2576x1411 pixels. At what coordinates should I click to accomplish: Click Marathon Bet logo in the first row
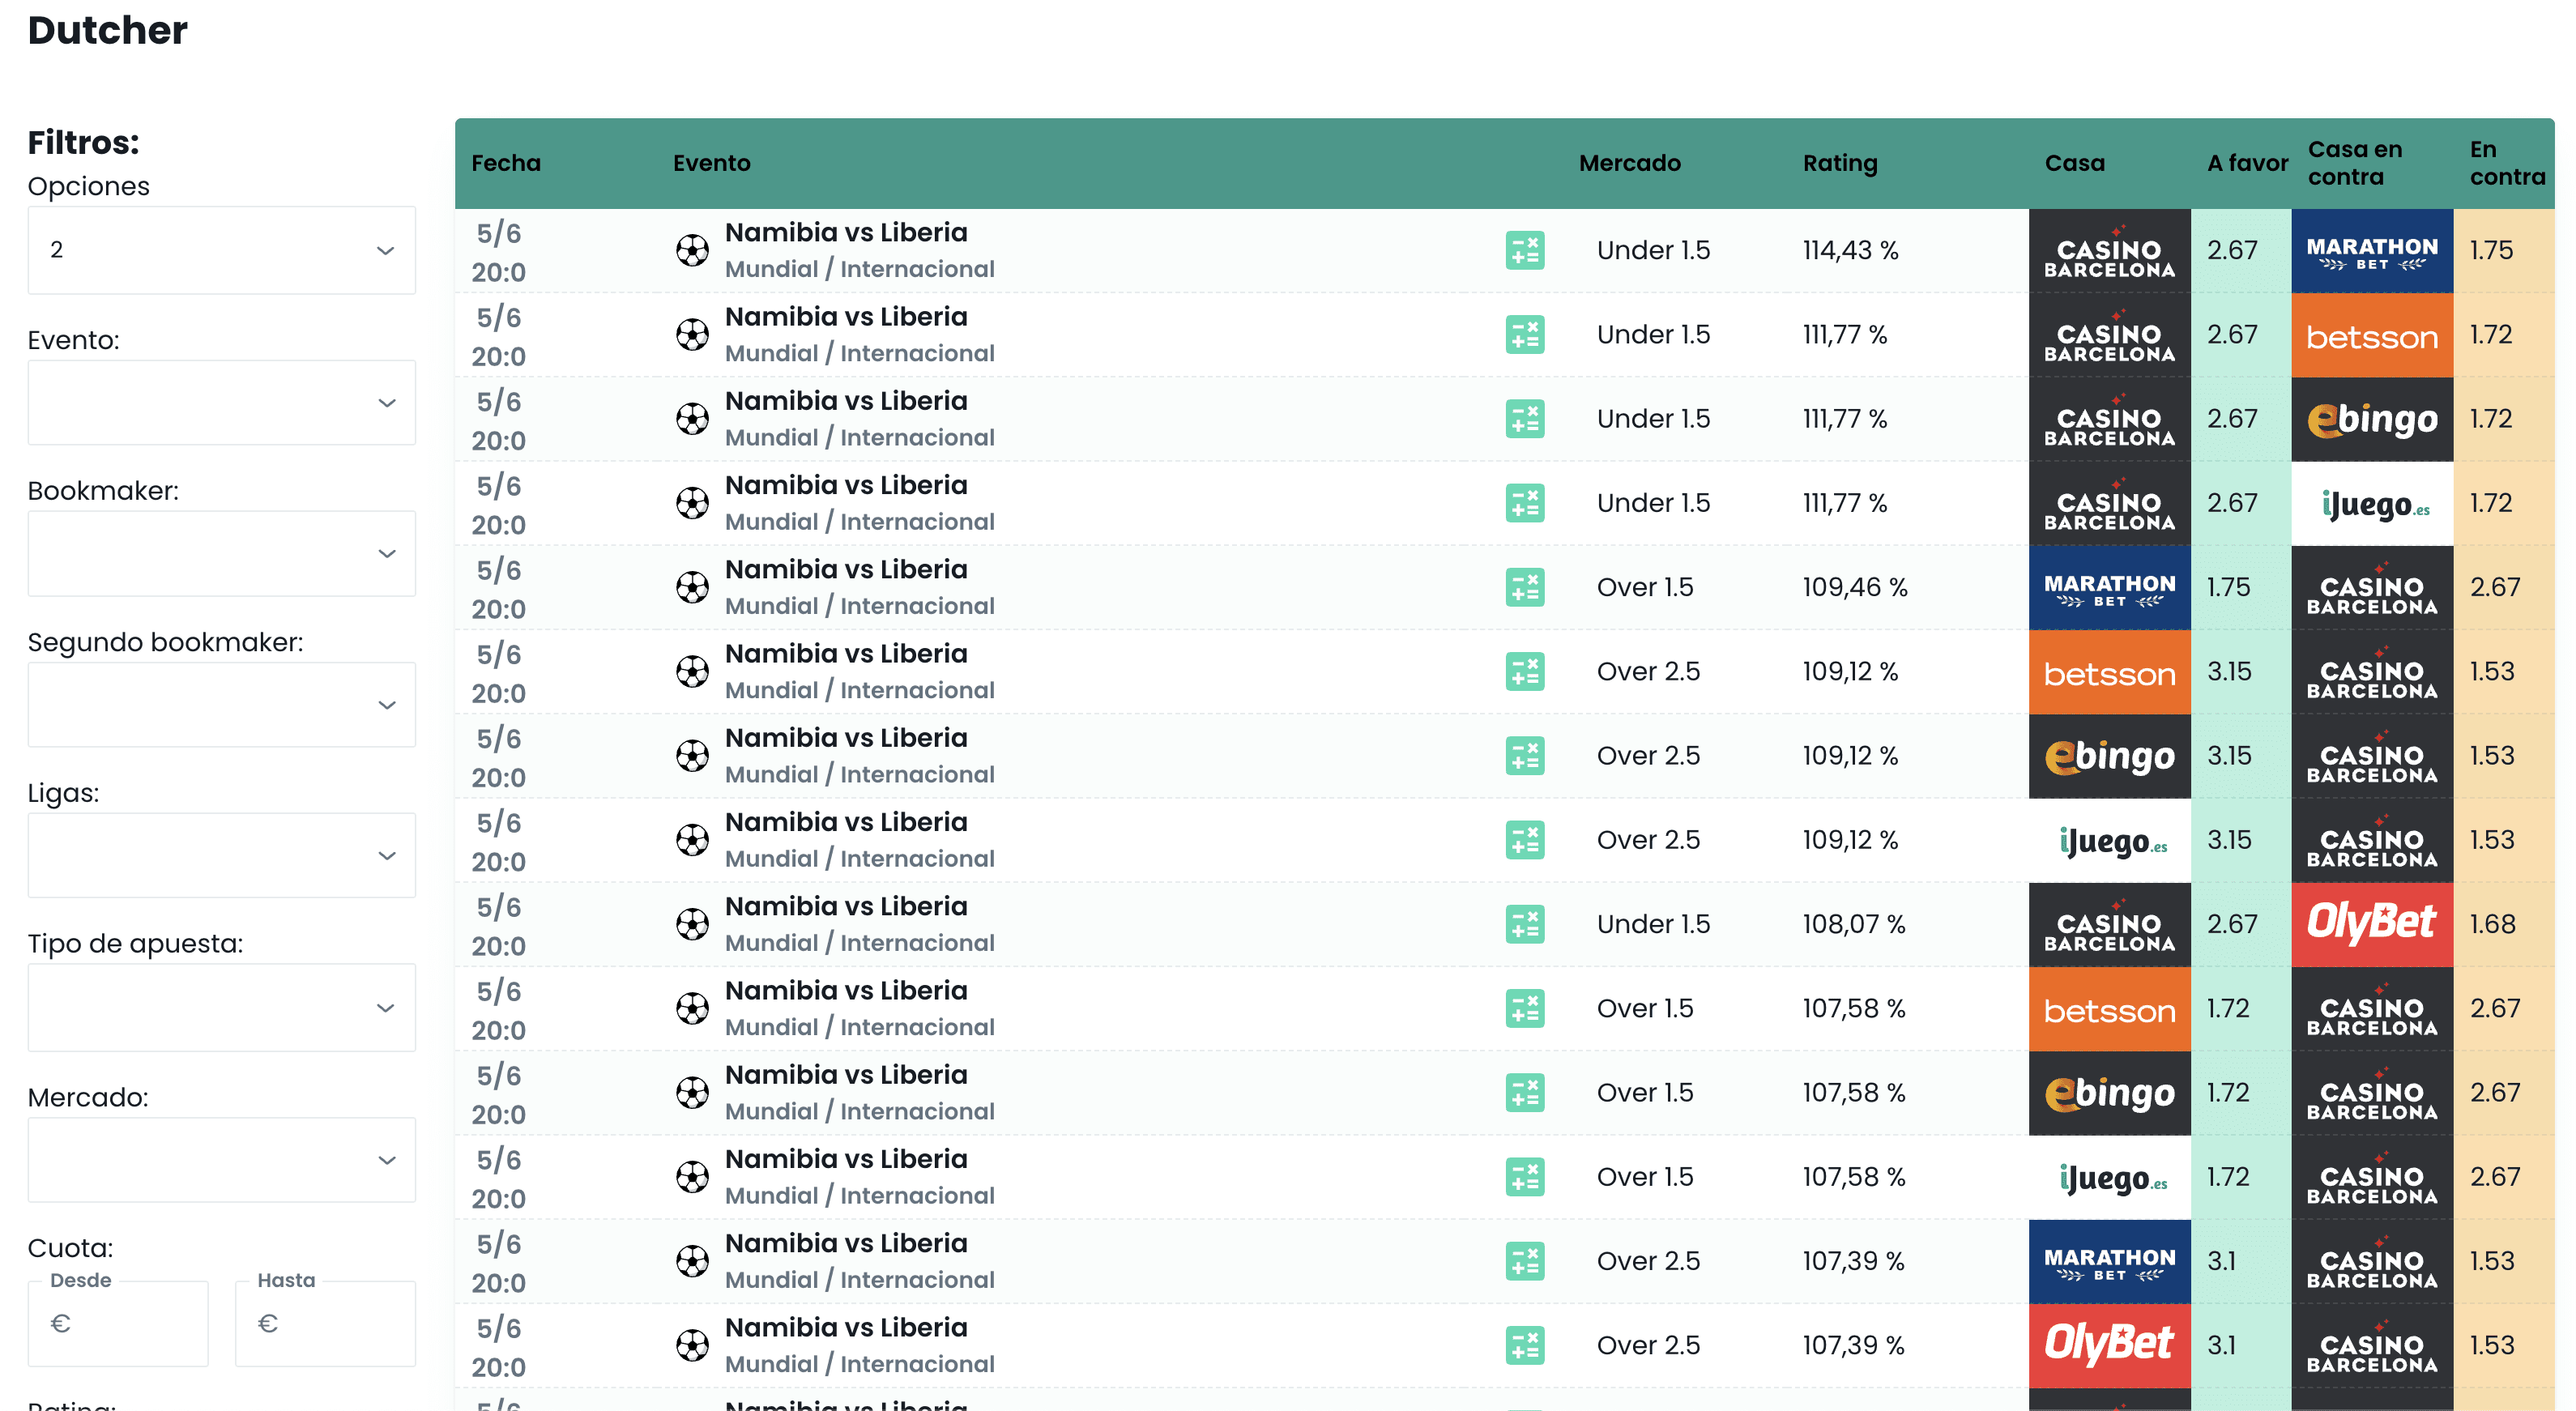point(2371,250)
